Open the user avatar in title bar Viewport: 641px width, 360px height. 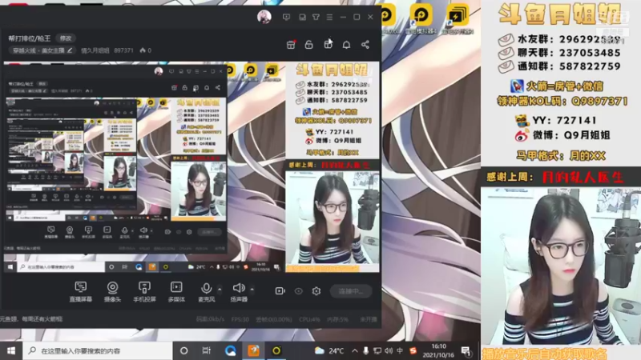(x=264, y=17)
